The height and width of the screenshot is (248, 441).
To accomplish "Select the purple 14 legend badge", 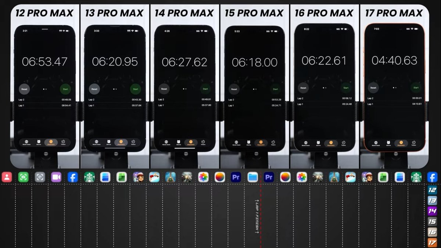I will [432, 211].
